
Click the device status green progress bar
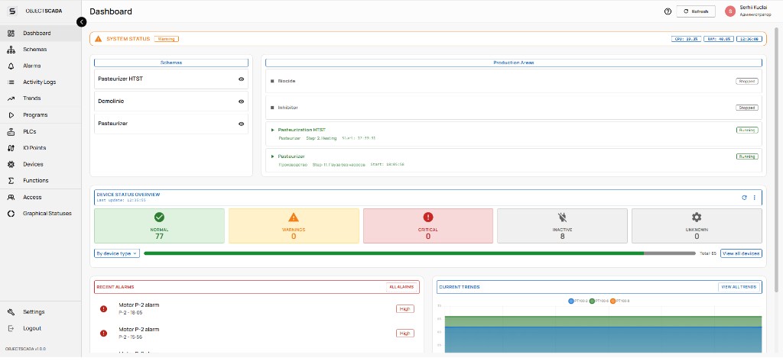point(394,254)
